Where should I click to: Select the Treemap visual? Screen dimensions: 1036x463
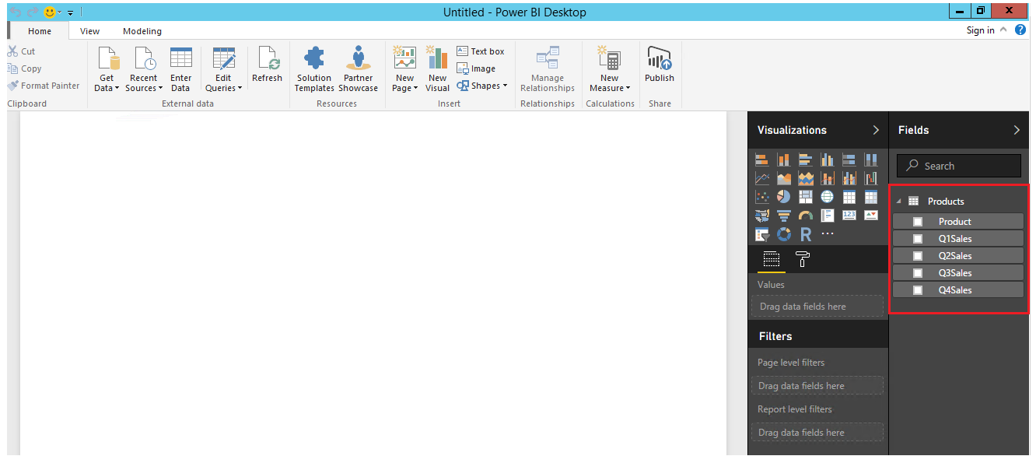point(806,197)
